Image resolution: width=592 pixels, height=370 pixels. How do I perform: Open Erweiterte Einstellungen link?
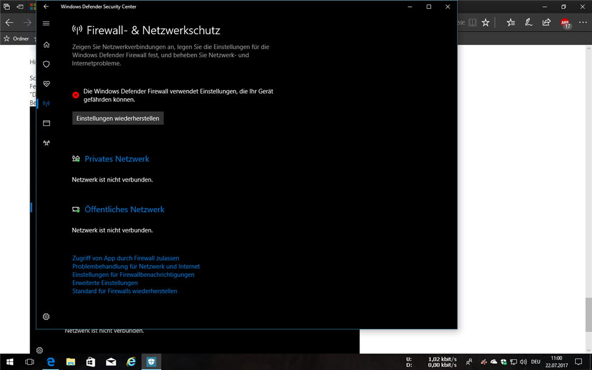pos(105,283)
